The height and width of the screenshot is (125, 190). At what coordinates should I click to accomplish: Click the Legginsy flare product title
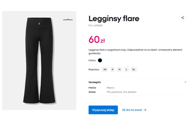tap(114, 18)
